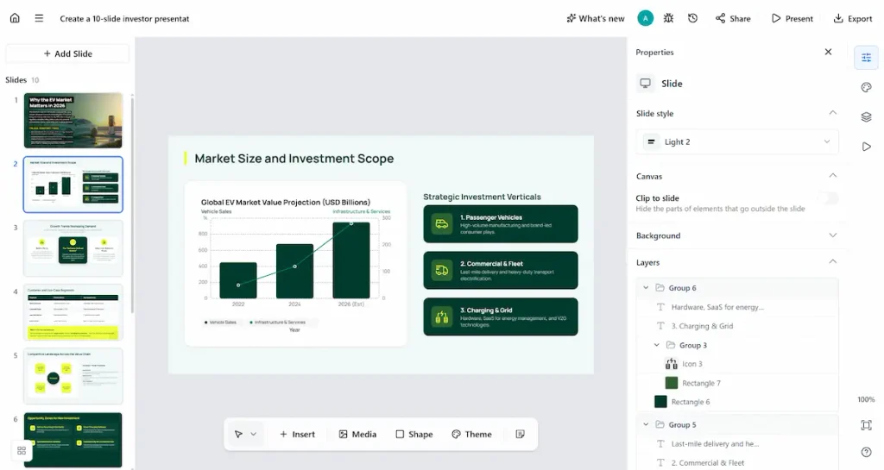The height and width of the screenshot is (470, 884).
Task: Select slide 5 thumbnail
Action: 73,376
